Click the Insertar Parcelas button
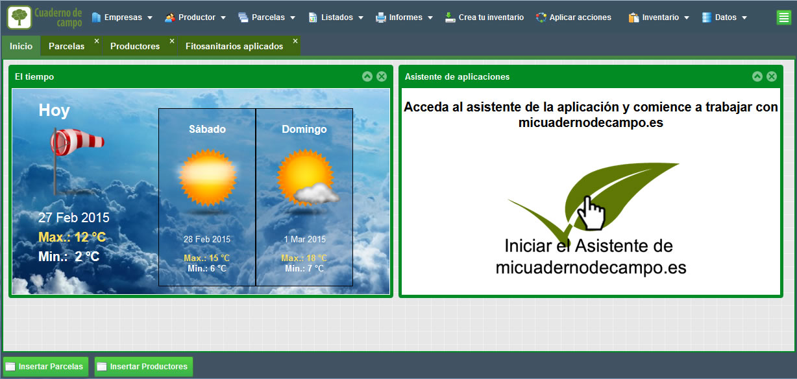The image size is (797, 379). pos(45,367)
